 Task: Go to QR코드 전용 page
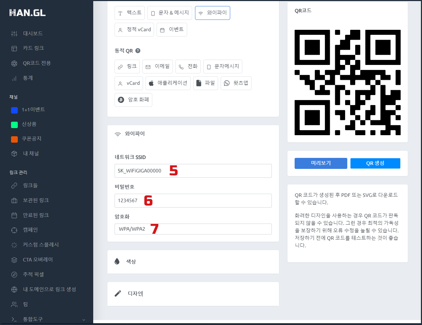37,63
